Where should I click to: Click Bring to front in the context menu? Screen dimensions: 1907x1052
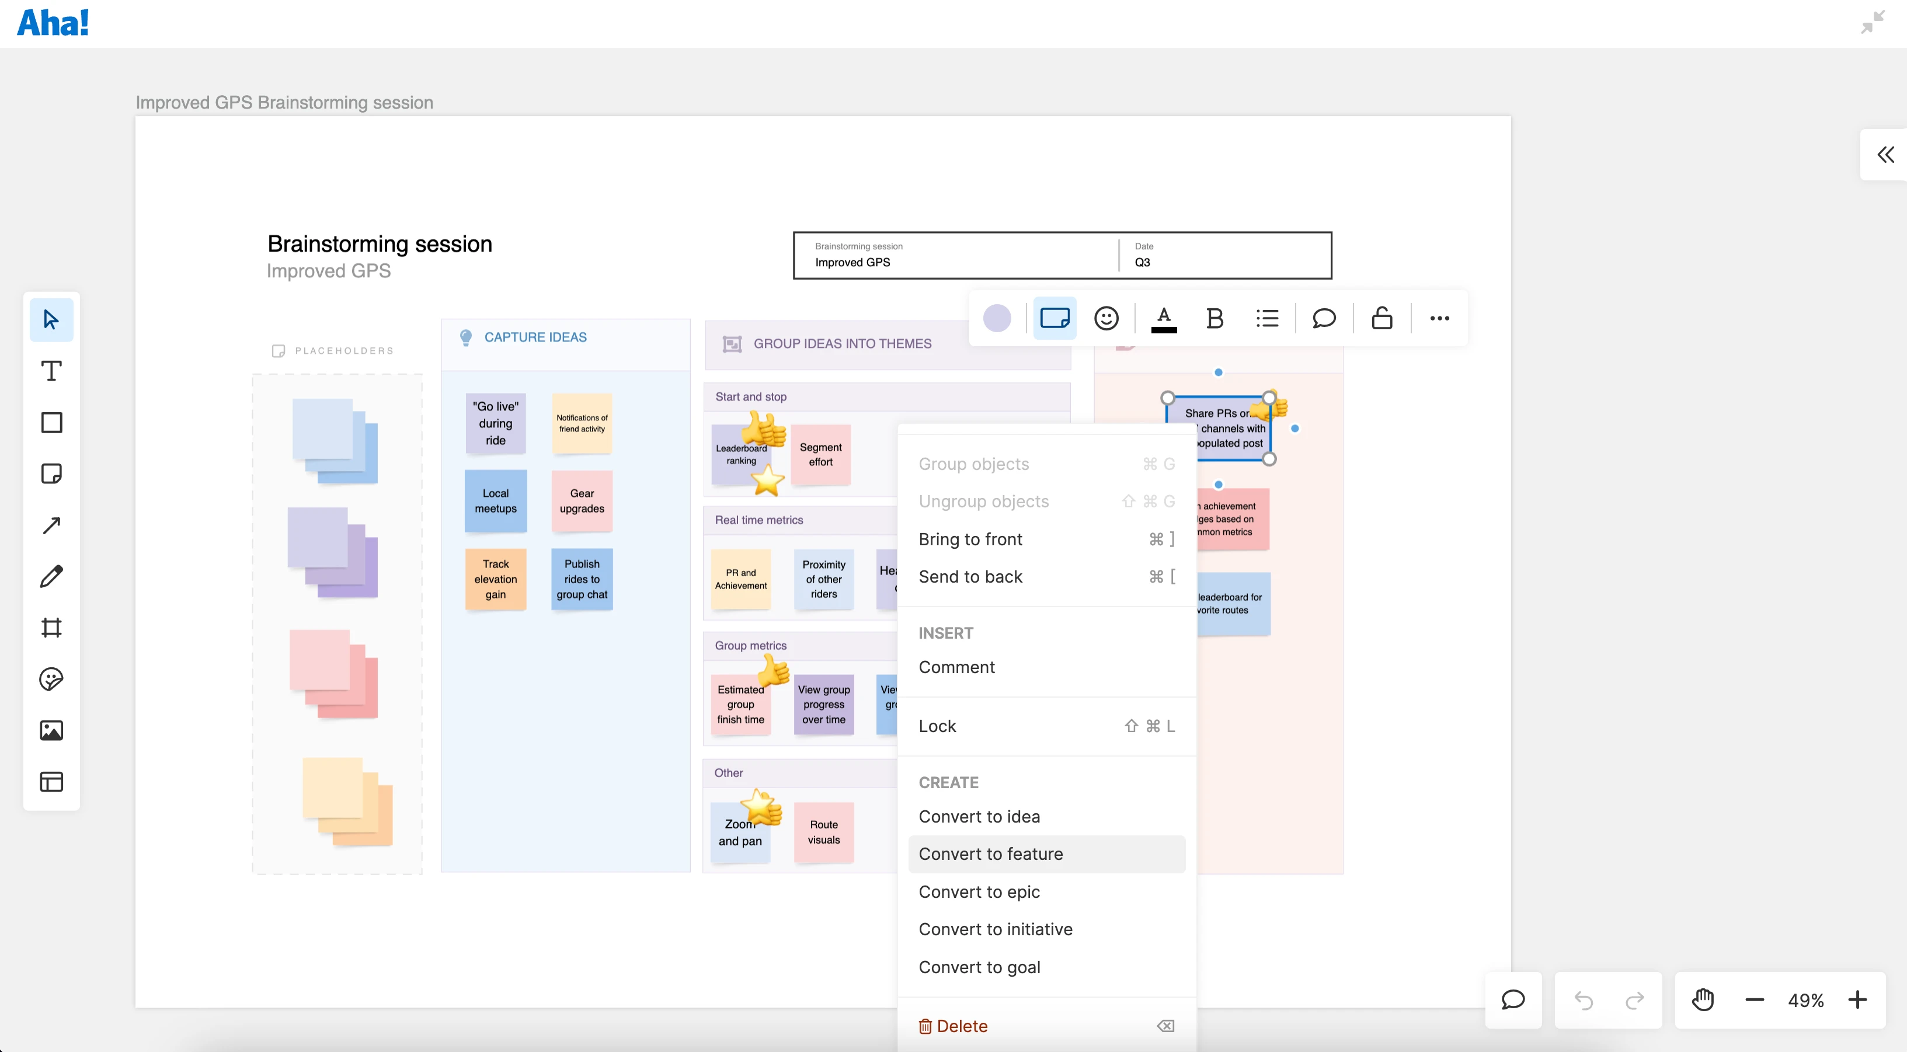tap(970, 539)
